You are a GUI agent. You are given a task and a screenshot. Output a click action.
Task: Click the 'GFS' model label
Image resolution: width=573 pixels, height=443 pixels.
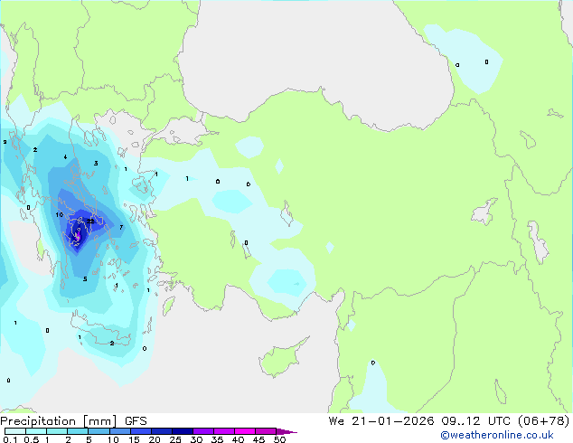[136, 421]
